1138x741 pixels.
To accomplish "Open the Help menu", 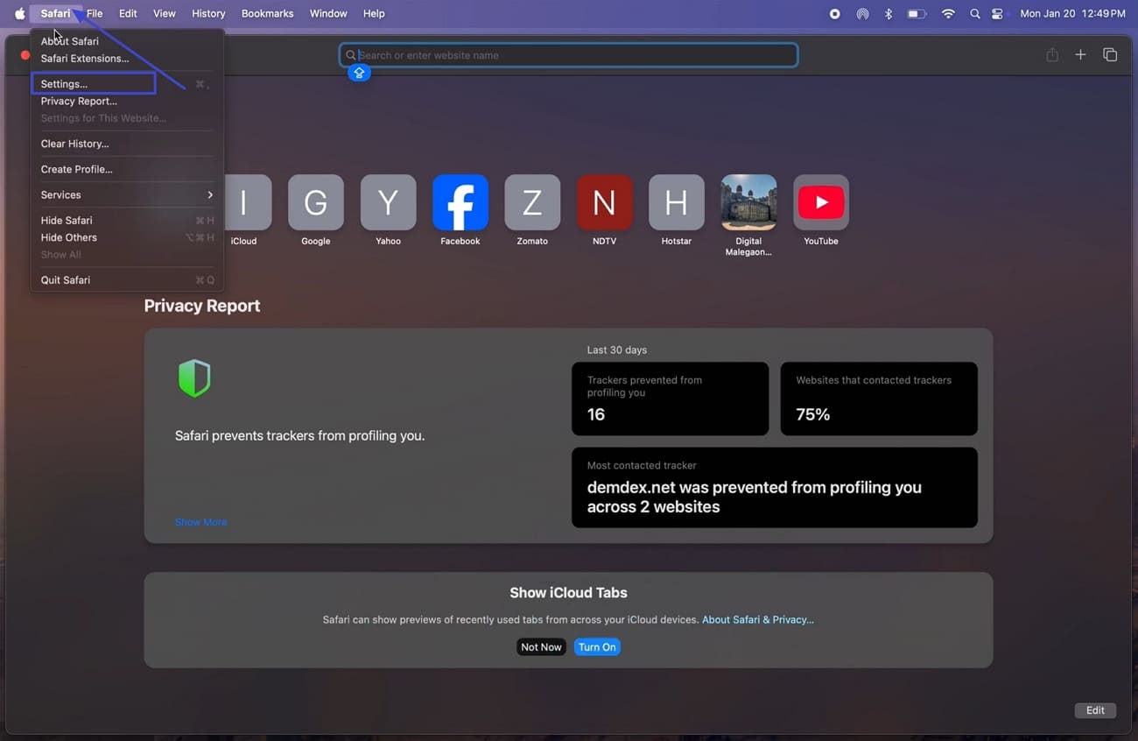I will click(374, 14).
